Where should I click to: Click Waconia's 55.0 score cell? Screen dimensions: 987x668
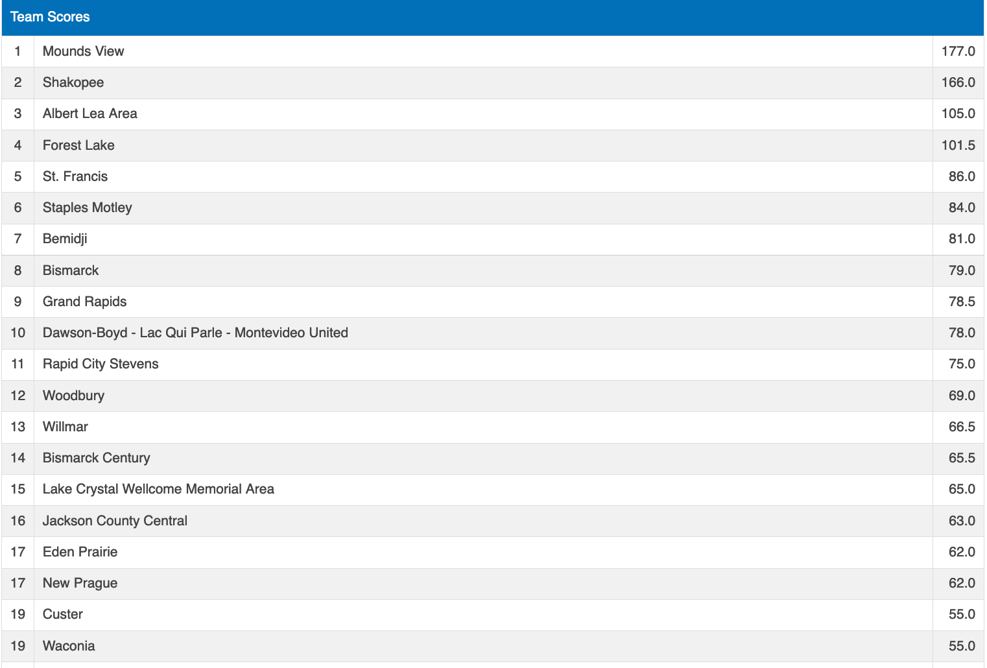pyautogui.click(x=961, y=646)
